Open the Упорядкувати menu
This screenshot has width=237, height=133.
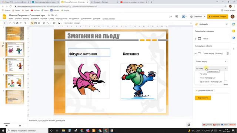point(61,19)
